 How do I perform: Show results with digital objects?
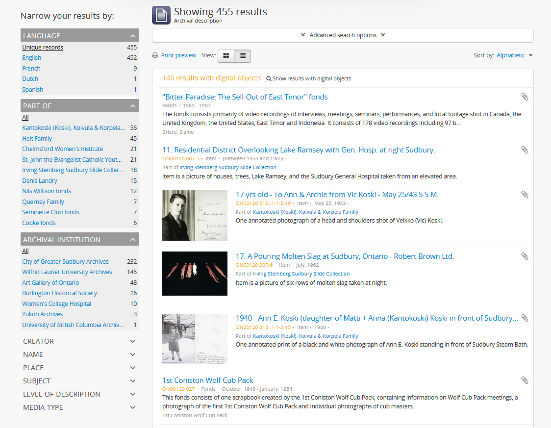pyautogui.click(x=309, y=78)
